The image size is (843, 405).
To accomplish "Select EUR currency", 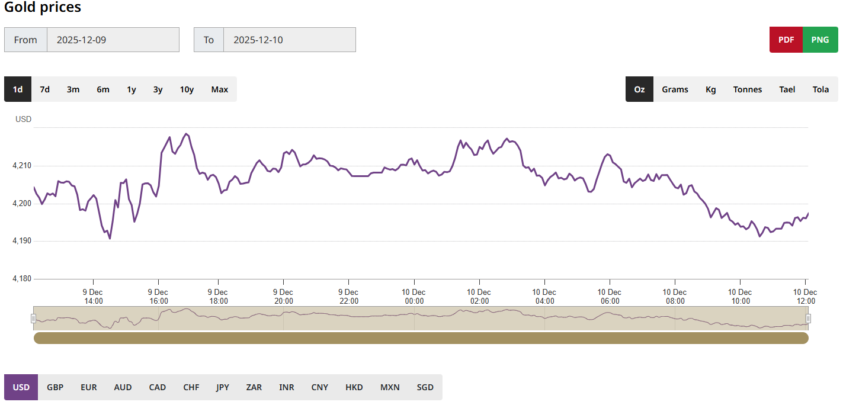I will click(x=89, y=387).
